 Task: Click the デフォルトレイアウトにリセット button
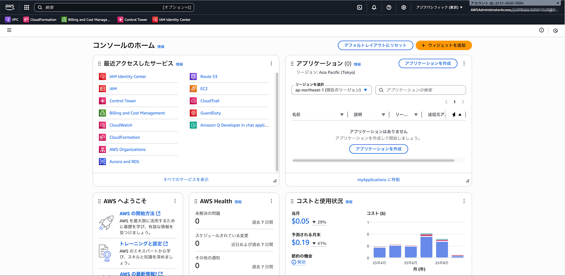(x=375, y=45)
